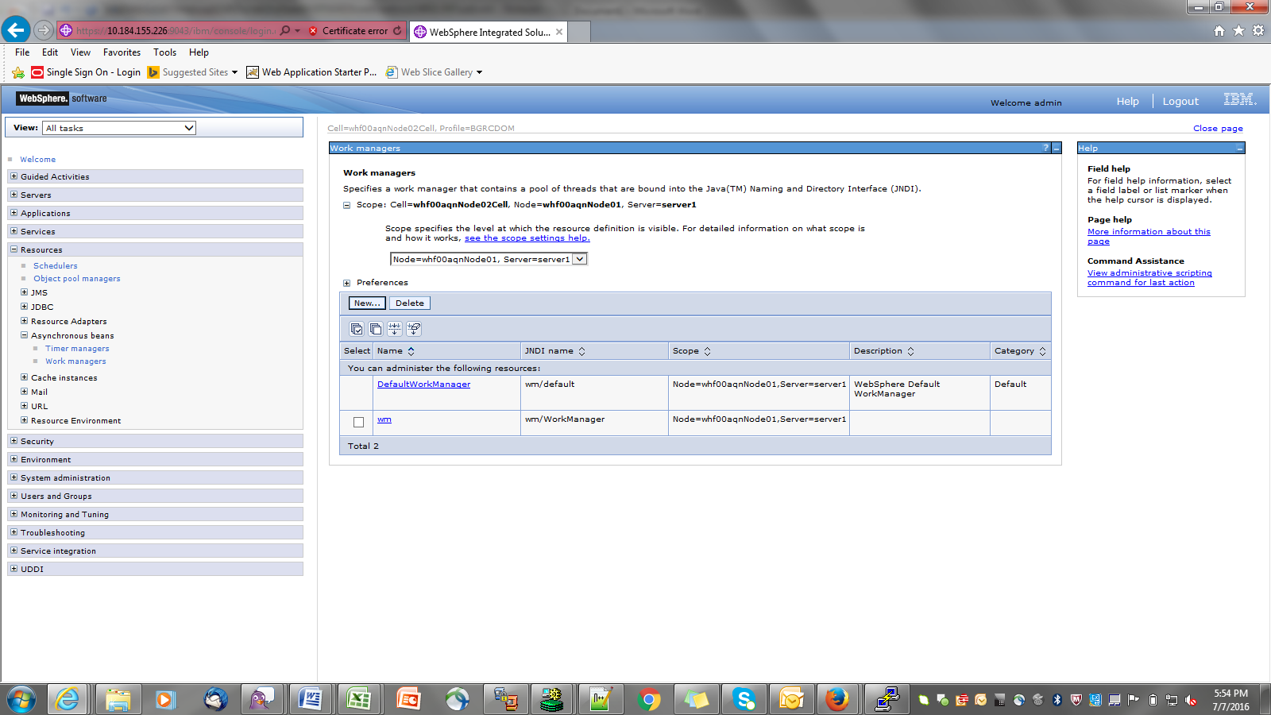This screenshot has height=715, width=1271.
Task: Expand the JMS tree node
Action: pyautogui.click(x=24, y=292)
